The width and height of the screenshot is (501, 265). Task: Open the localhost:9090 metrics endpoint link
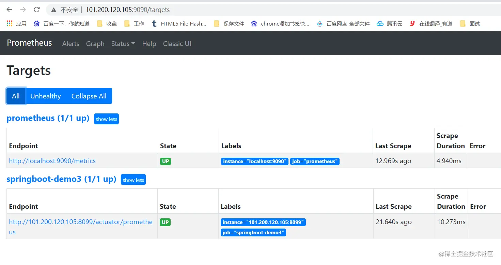coord(52,161)
